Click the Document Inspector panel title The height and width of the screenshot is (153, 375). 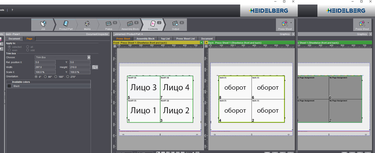click(x=97, y=34)
